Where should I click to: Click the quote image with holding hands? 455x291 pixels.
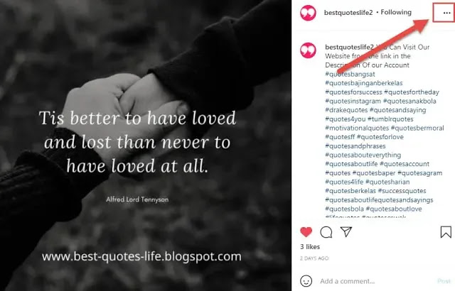tap(146, 145)
